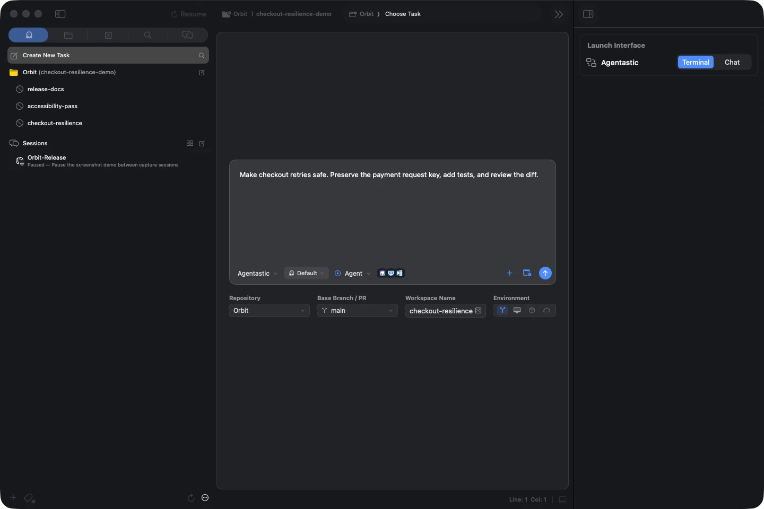The width and height of the screenshot is (764, 509).
Task: Click the double-chevron expand icon in the header
Action: (559, 14)
